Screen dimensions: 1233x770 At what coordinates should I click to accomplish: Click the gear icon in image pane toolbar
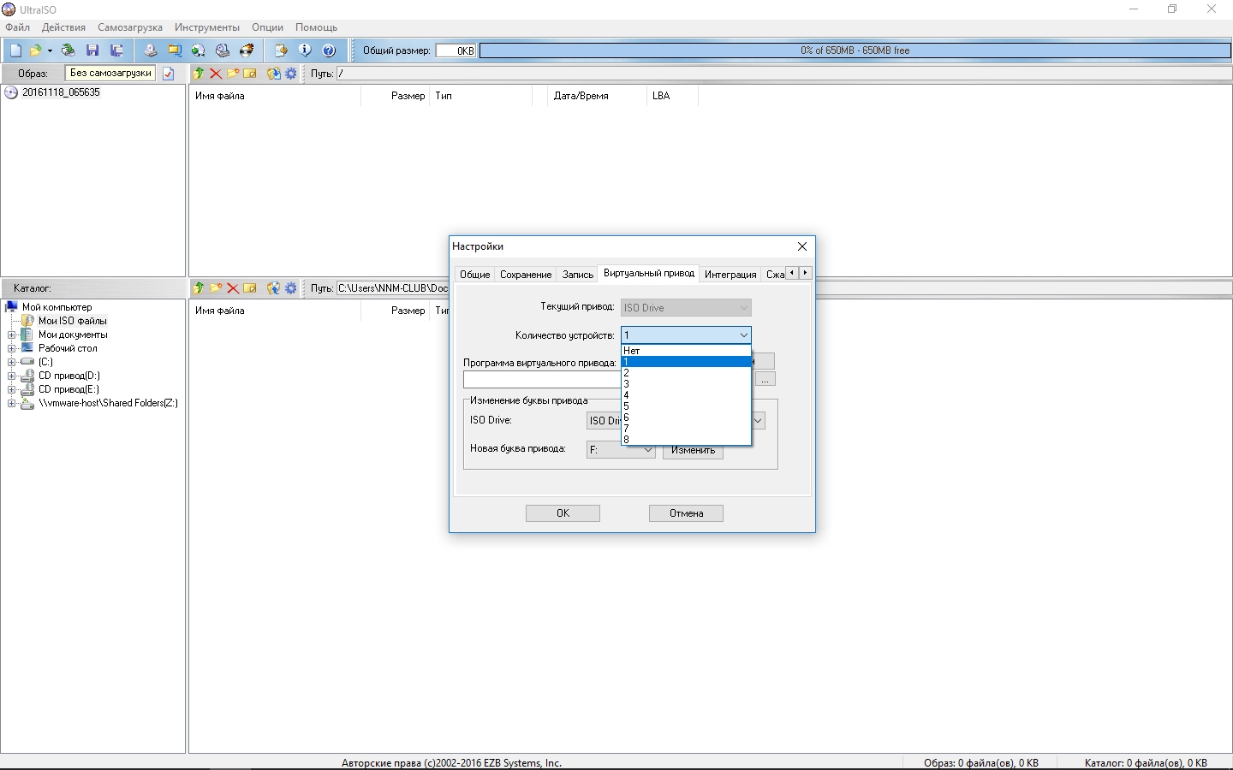291,74
